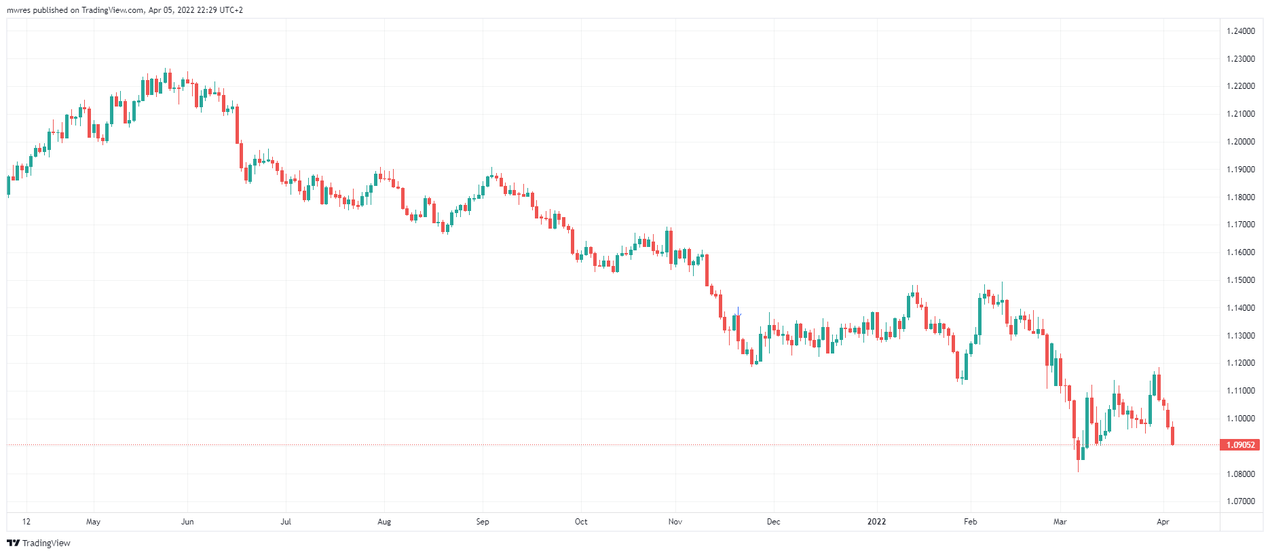
Task: Click the 1.12000 price axis label
Action: (x=1241, y=363)
